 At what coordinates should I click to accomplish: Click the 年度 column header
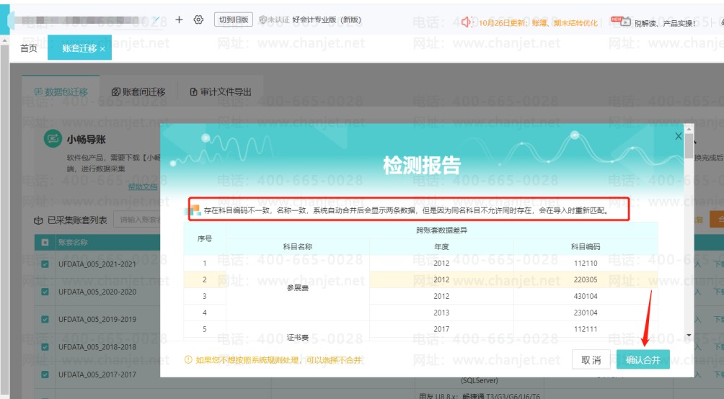pyautogui.click(x=441, y=247)
